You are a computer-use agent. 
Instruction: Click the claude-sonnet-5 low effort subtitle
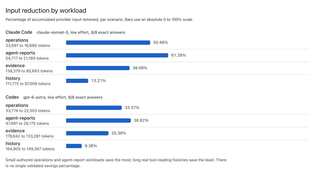coord(81,32)
